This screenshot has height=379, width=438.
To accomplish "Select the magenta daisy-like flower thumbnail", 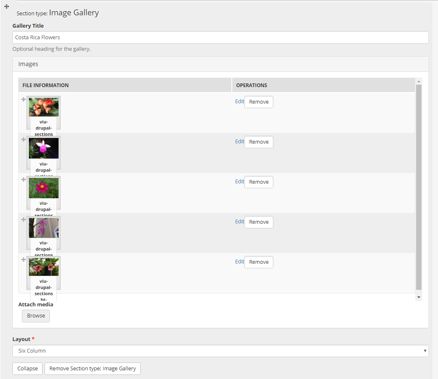I will tap(44, 188).
